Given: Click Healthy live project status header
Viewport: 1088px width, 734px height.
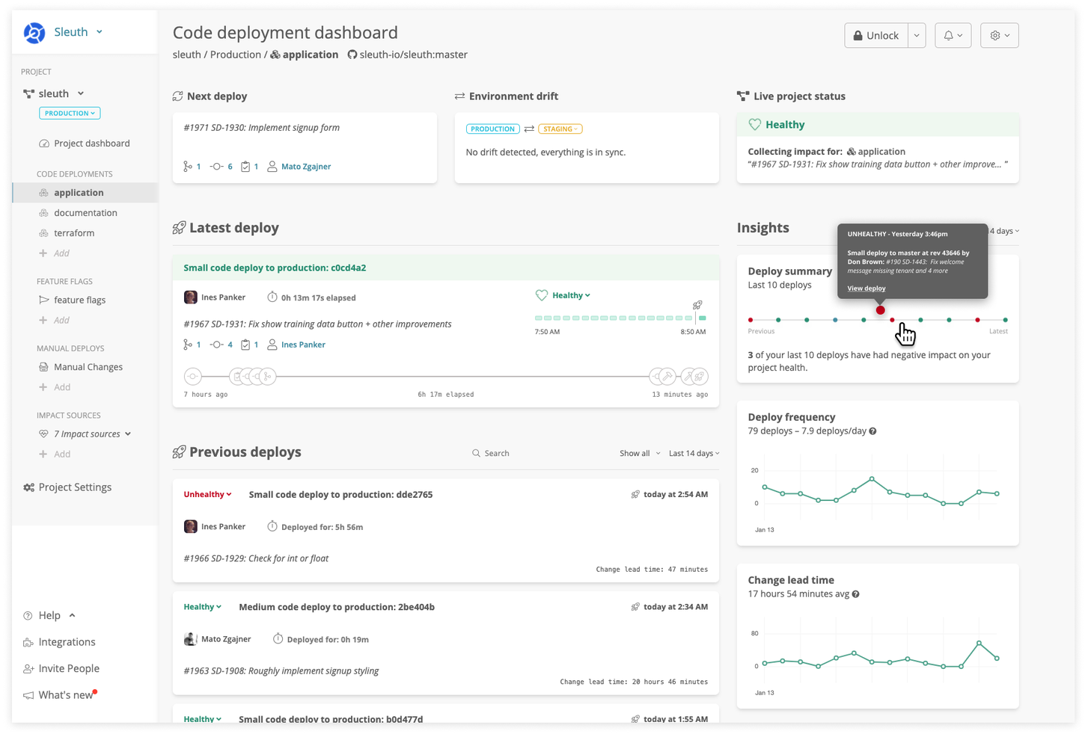Looking at the screenshot, I should [x=878, y=125].
